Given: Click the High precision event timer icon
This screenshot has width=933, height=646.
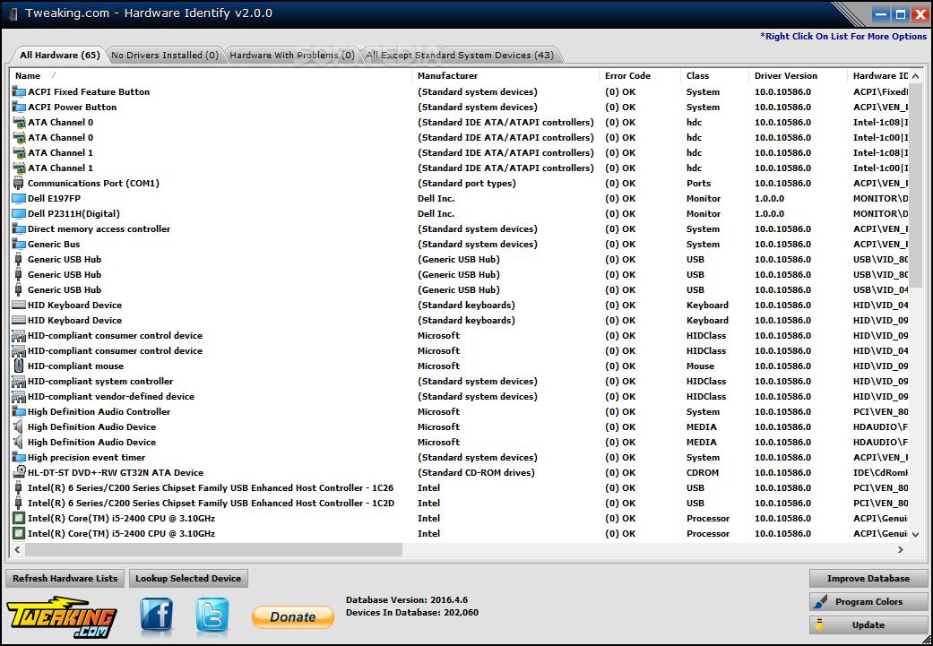Looking at the screenshot, I should click(19, 458).
